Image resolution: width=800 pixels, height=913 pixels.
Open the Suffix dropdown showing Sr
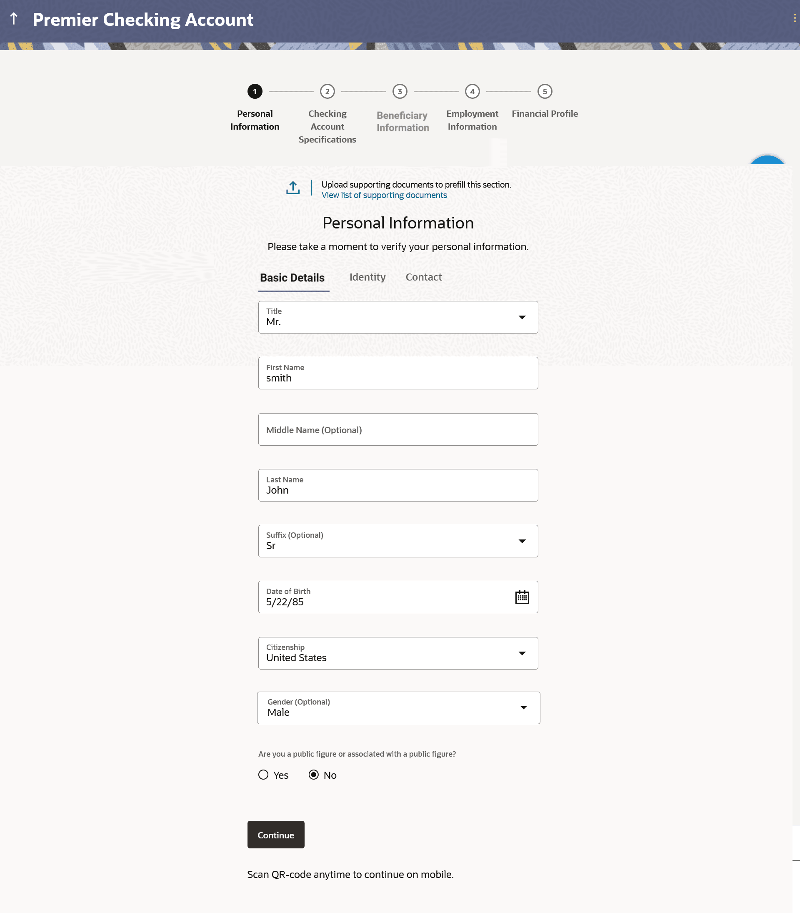tap(398, 541)
